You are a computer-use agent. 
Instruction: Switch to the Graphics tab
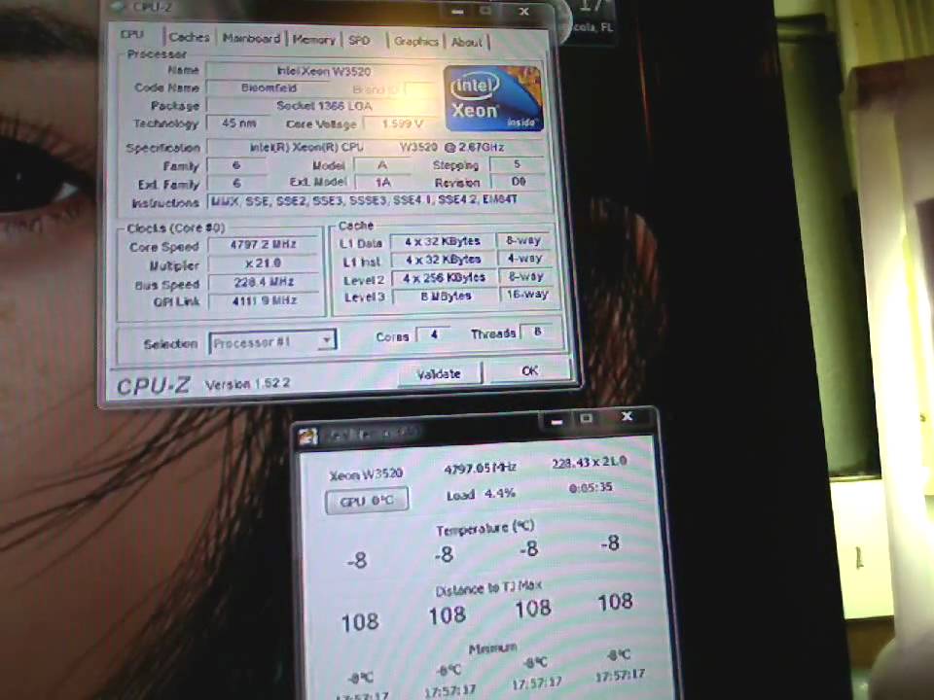tap(415, 41)
